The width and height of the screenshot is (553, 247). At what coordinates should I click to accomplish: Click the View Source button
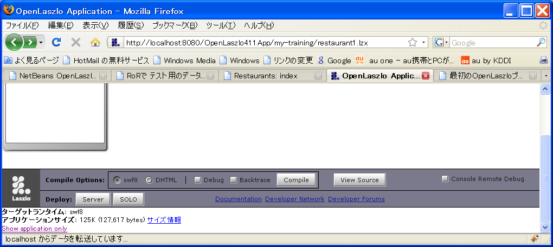(359, 180)
